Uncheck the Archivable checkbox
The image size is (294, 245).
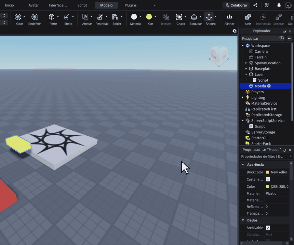(x=268, y=228)
